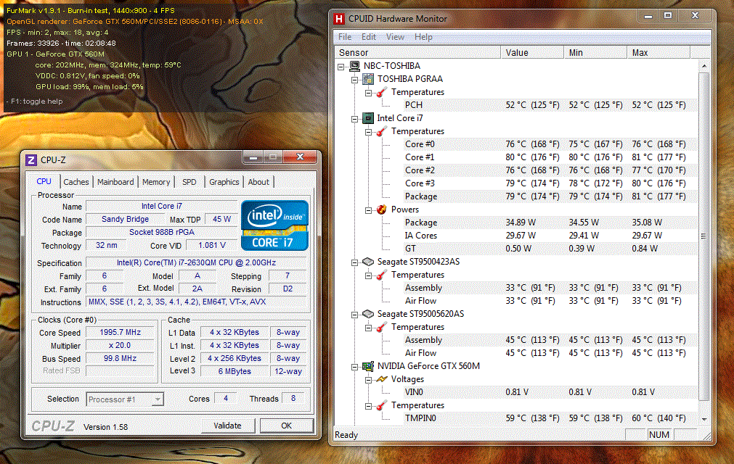
Task: Open the Edit menu in Hardware Monitor
Action: [368, 37]
